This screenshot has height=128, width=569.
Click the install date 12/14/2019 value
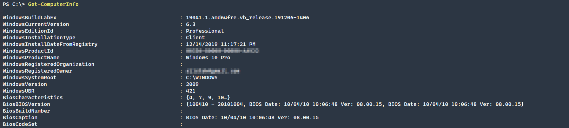click(x=221, y=44)
